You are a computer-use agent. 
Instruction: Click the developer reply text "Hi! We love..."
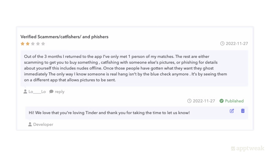[109, 113]
